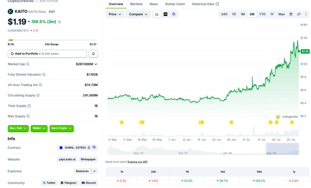Image resolution: width=311 pixels, height=188 pixels.
Task: Click the Market Cap info icon
Action: coord(28,64)
